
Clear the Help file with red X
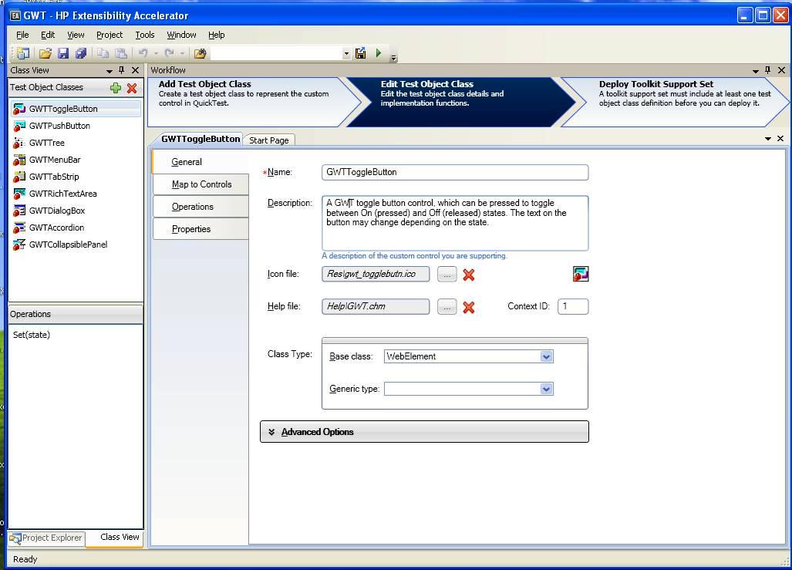pos(469,307)
